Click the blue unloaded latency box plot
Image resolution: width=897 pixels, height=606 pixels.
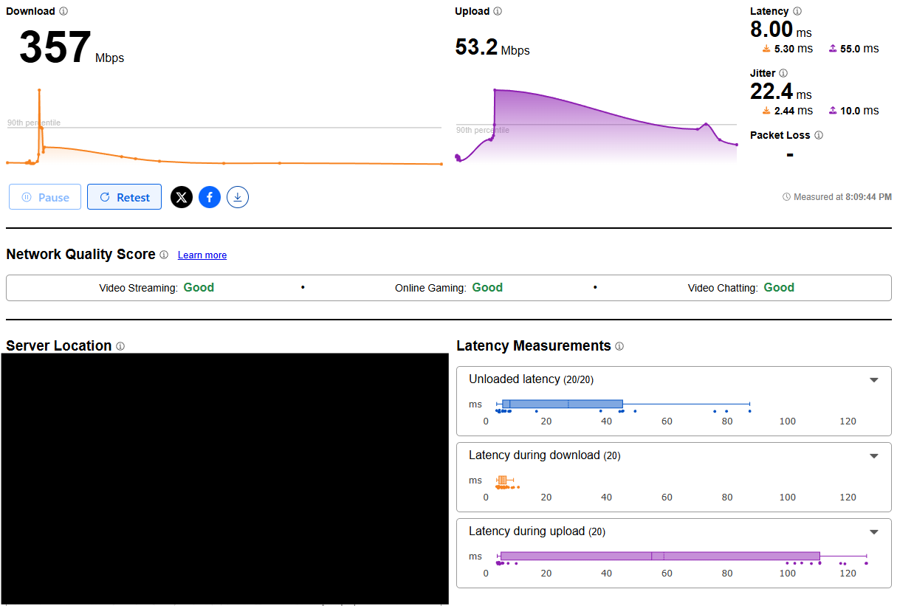pos(563,404)
